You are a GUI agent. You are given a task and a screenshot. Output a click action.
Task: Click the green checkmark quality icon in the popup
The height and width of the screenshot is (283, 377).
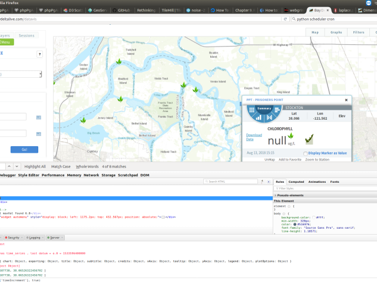coord(309,139)
